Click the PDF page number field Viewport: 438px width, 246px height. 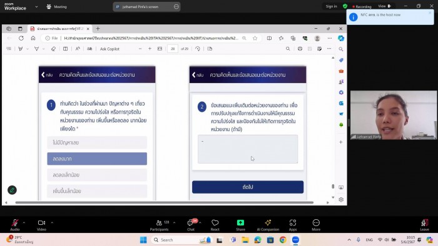(173, 49)
